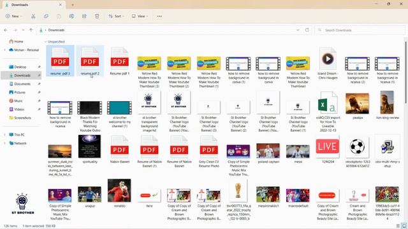Expand the address bar history dropdown
The height and width of the screenshot is (229, 408).
298,30
